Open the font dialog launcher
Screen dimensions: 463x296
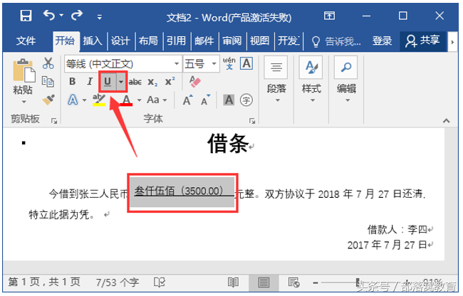tap(252, 120)
